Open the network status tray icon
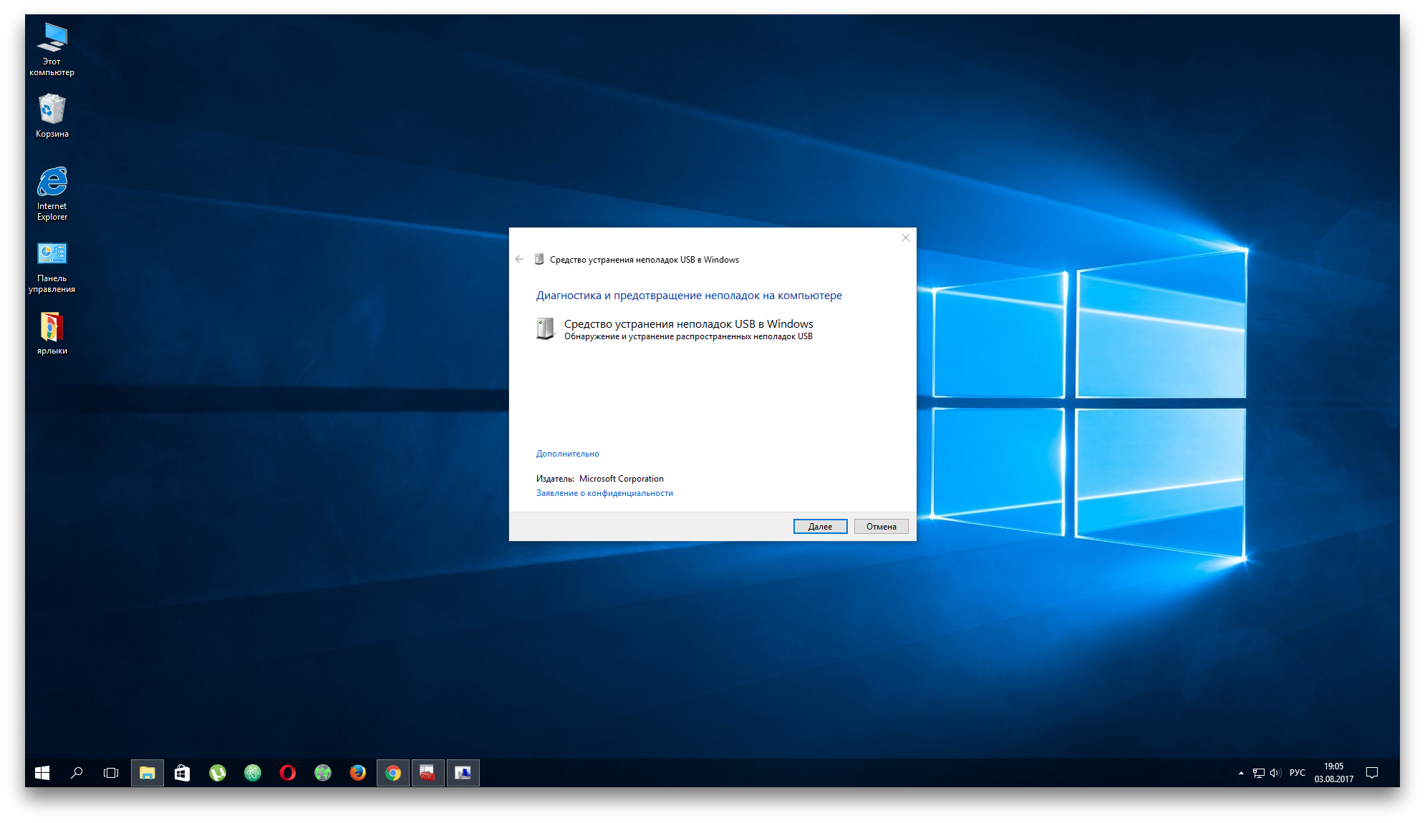1425x823 pixels. [x=1259, y=773]
